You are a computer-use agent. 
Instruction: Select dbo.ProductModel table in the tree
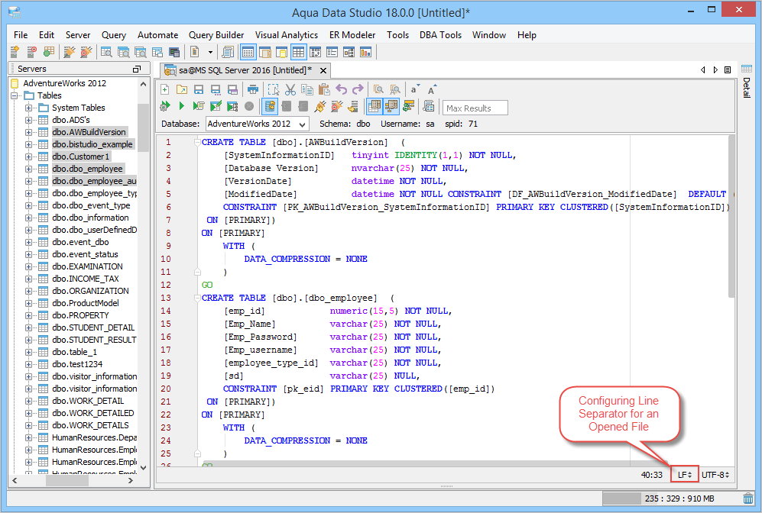click(85, 303)
